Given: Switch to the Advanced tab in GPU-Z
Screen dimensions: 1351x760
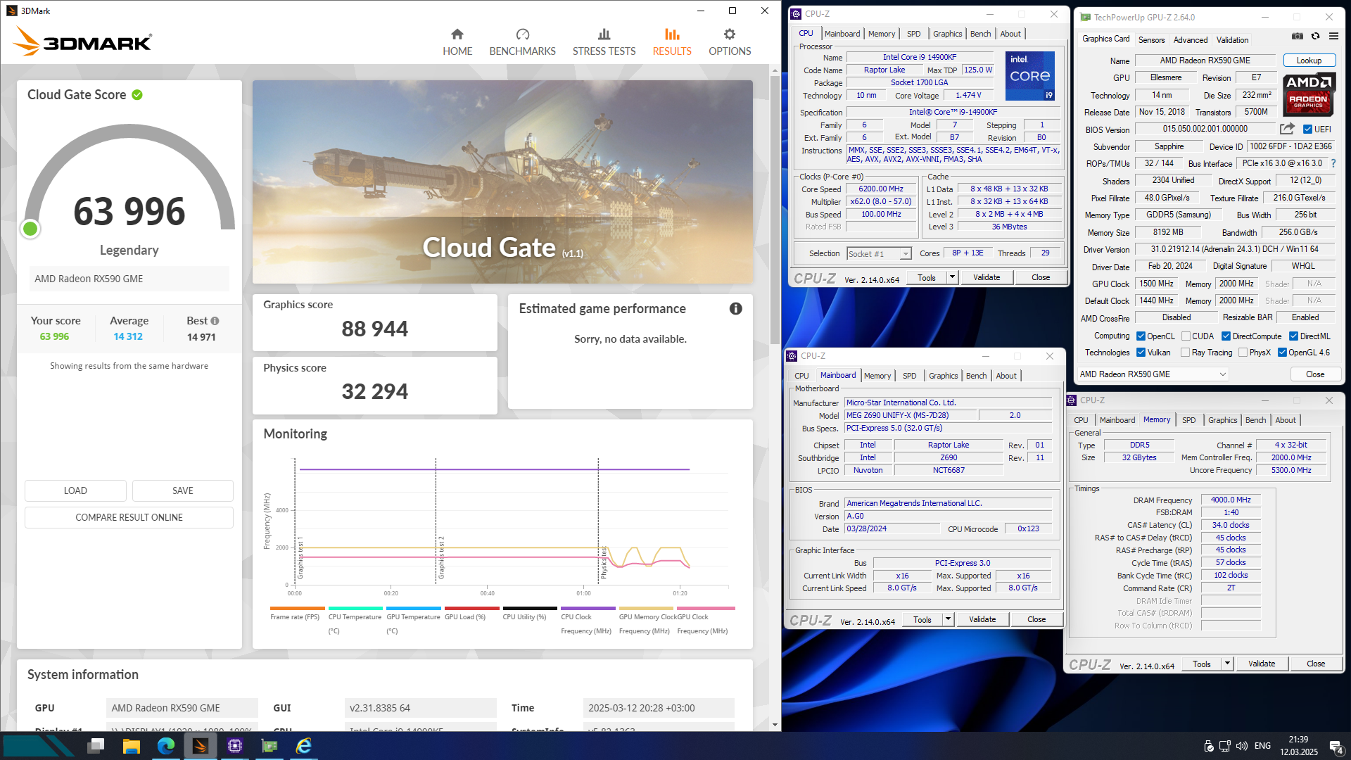Looking at the screenshot, I should coord(1191,40).
